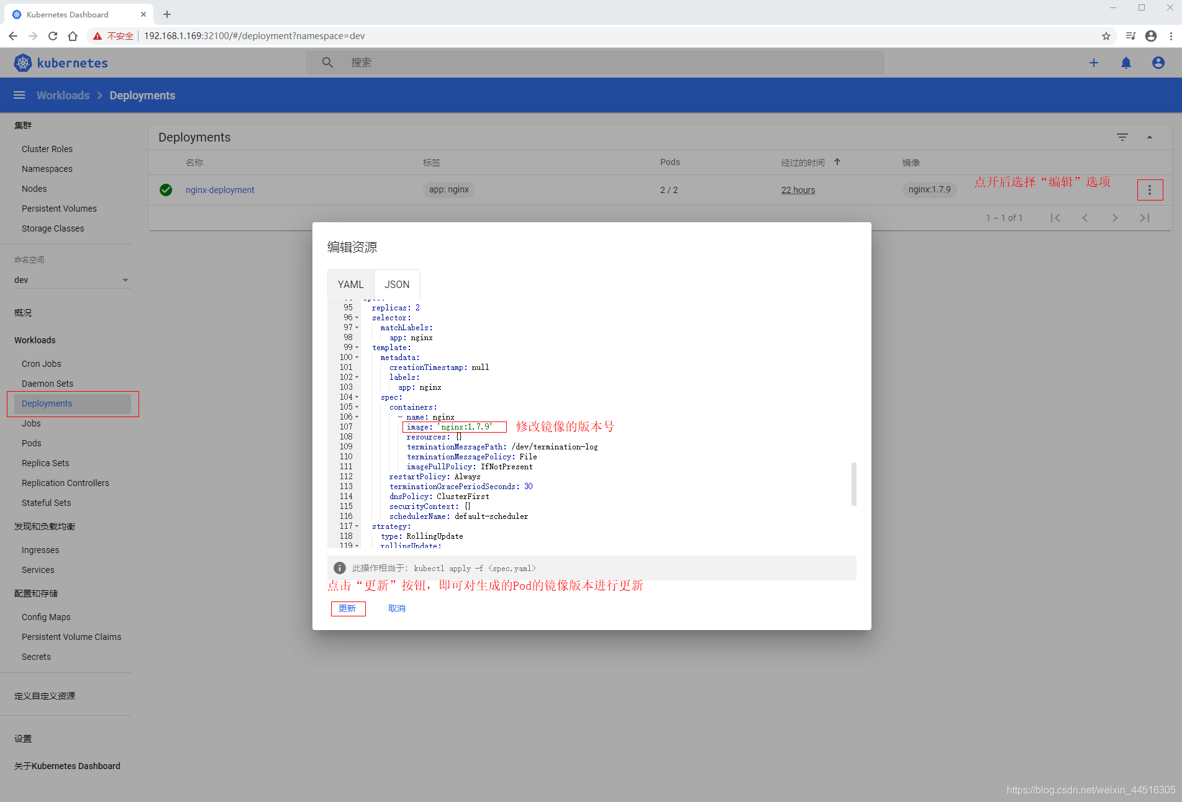Click the plus create resource icon
Viewport: 1182px width, 802px height.
click(1094, 63)
